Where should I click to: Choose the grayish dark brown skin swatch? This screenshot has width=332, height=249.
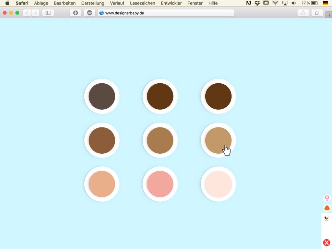point(102,96)
